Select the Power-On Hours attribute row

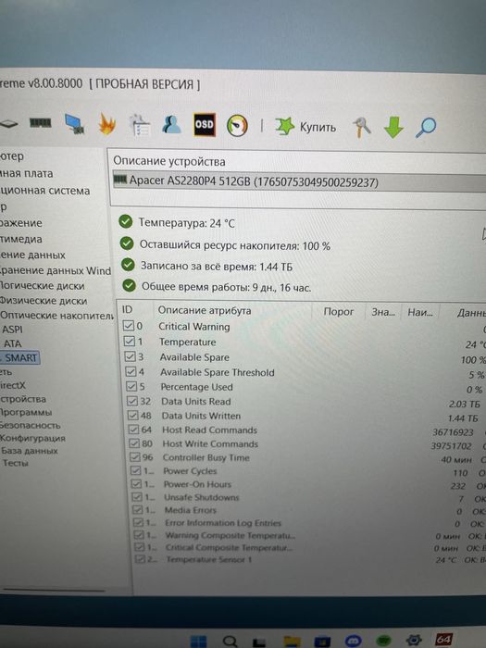coord(308,484)
